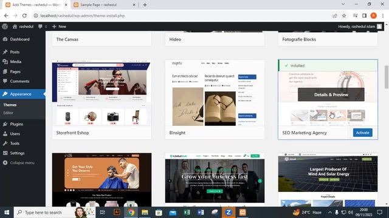
Task: Select Pages in the admin sidebar
Action: pyautogui.click(x=15, y=71)
